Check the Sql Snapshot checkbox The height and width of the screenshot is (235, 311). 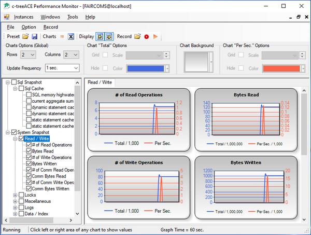click(14, 82)
